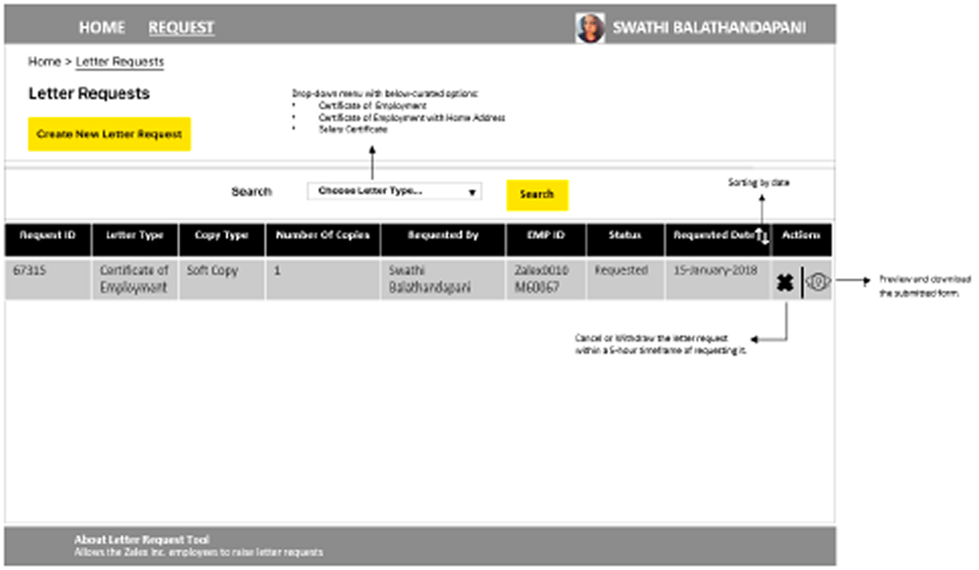Select the Certificate of Employment cell

click(x=135, y=279)
